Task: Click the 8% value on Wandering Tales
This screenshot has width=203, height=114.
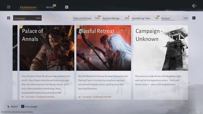Action: click(157, 18)
